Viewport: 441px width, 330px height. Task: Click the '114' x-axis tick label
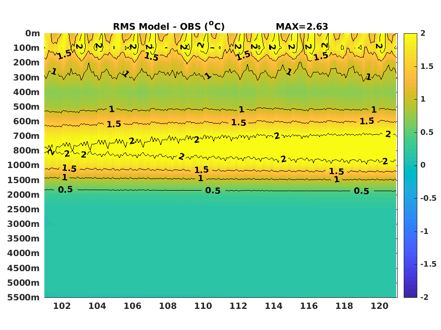coord(274,306)
